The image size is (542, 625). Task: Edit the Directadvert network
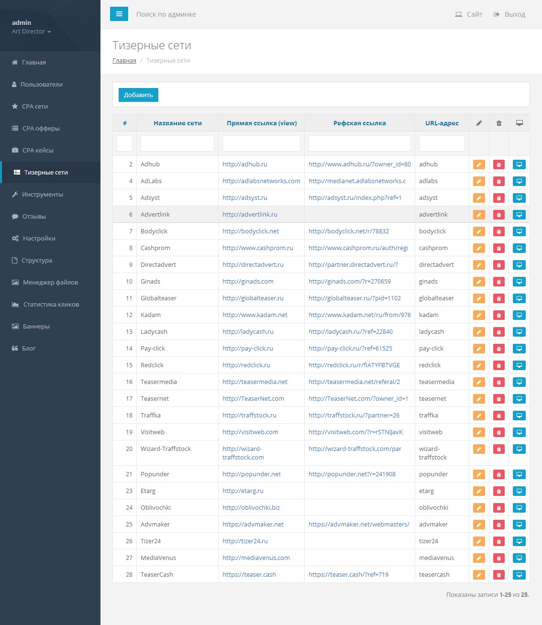[x=479, y=265]
